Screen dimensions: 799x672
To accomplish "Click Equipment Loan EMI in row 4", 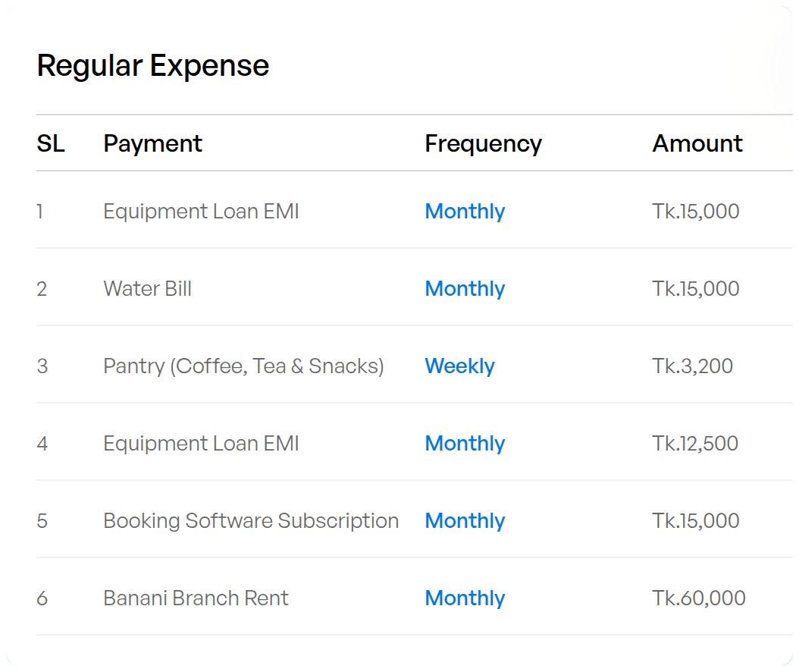I will coord(201,444).
